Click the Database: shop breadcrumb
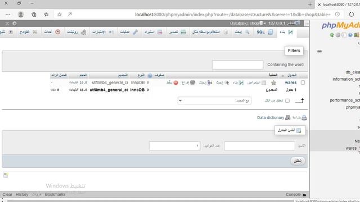Screen dimensions: 360x202 pyautogui.click(x=244, y=24)
